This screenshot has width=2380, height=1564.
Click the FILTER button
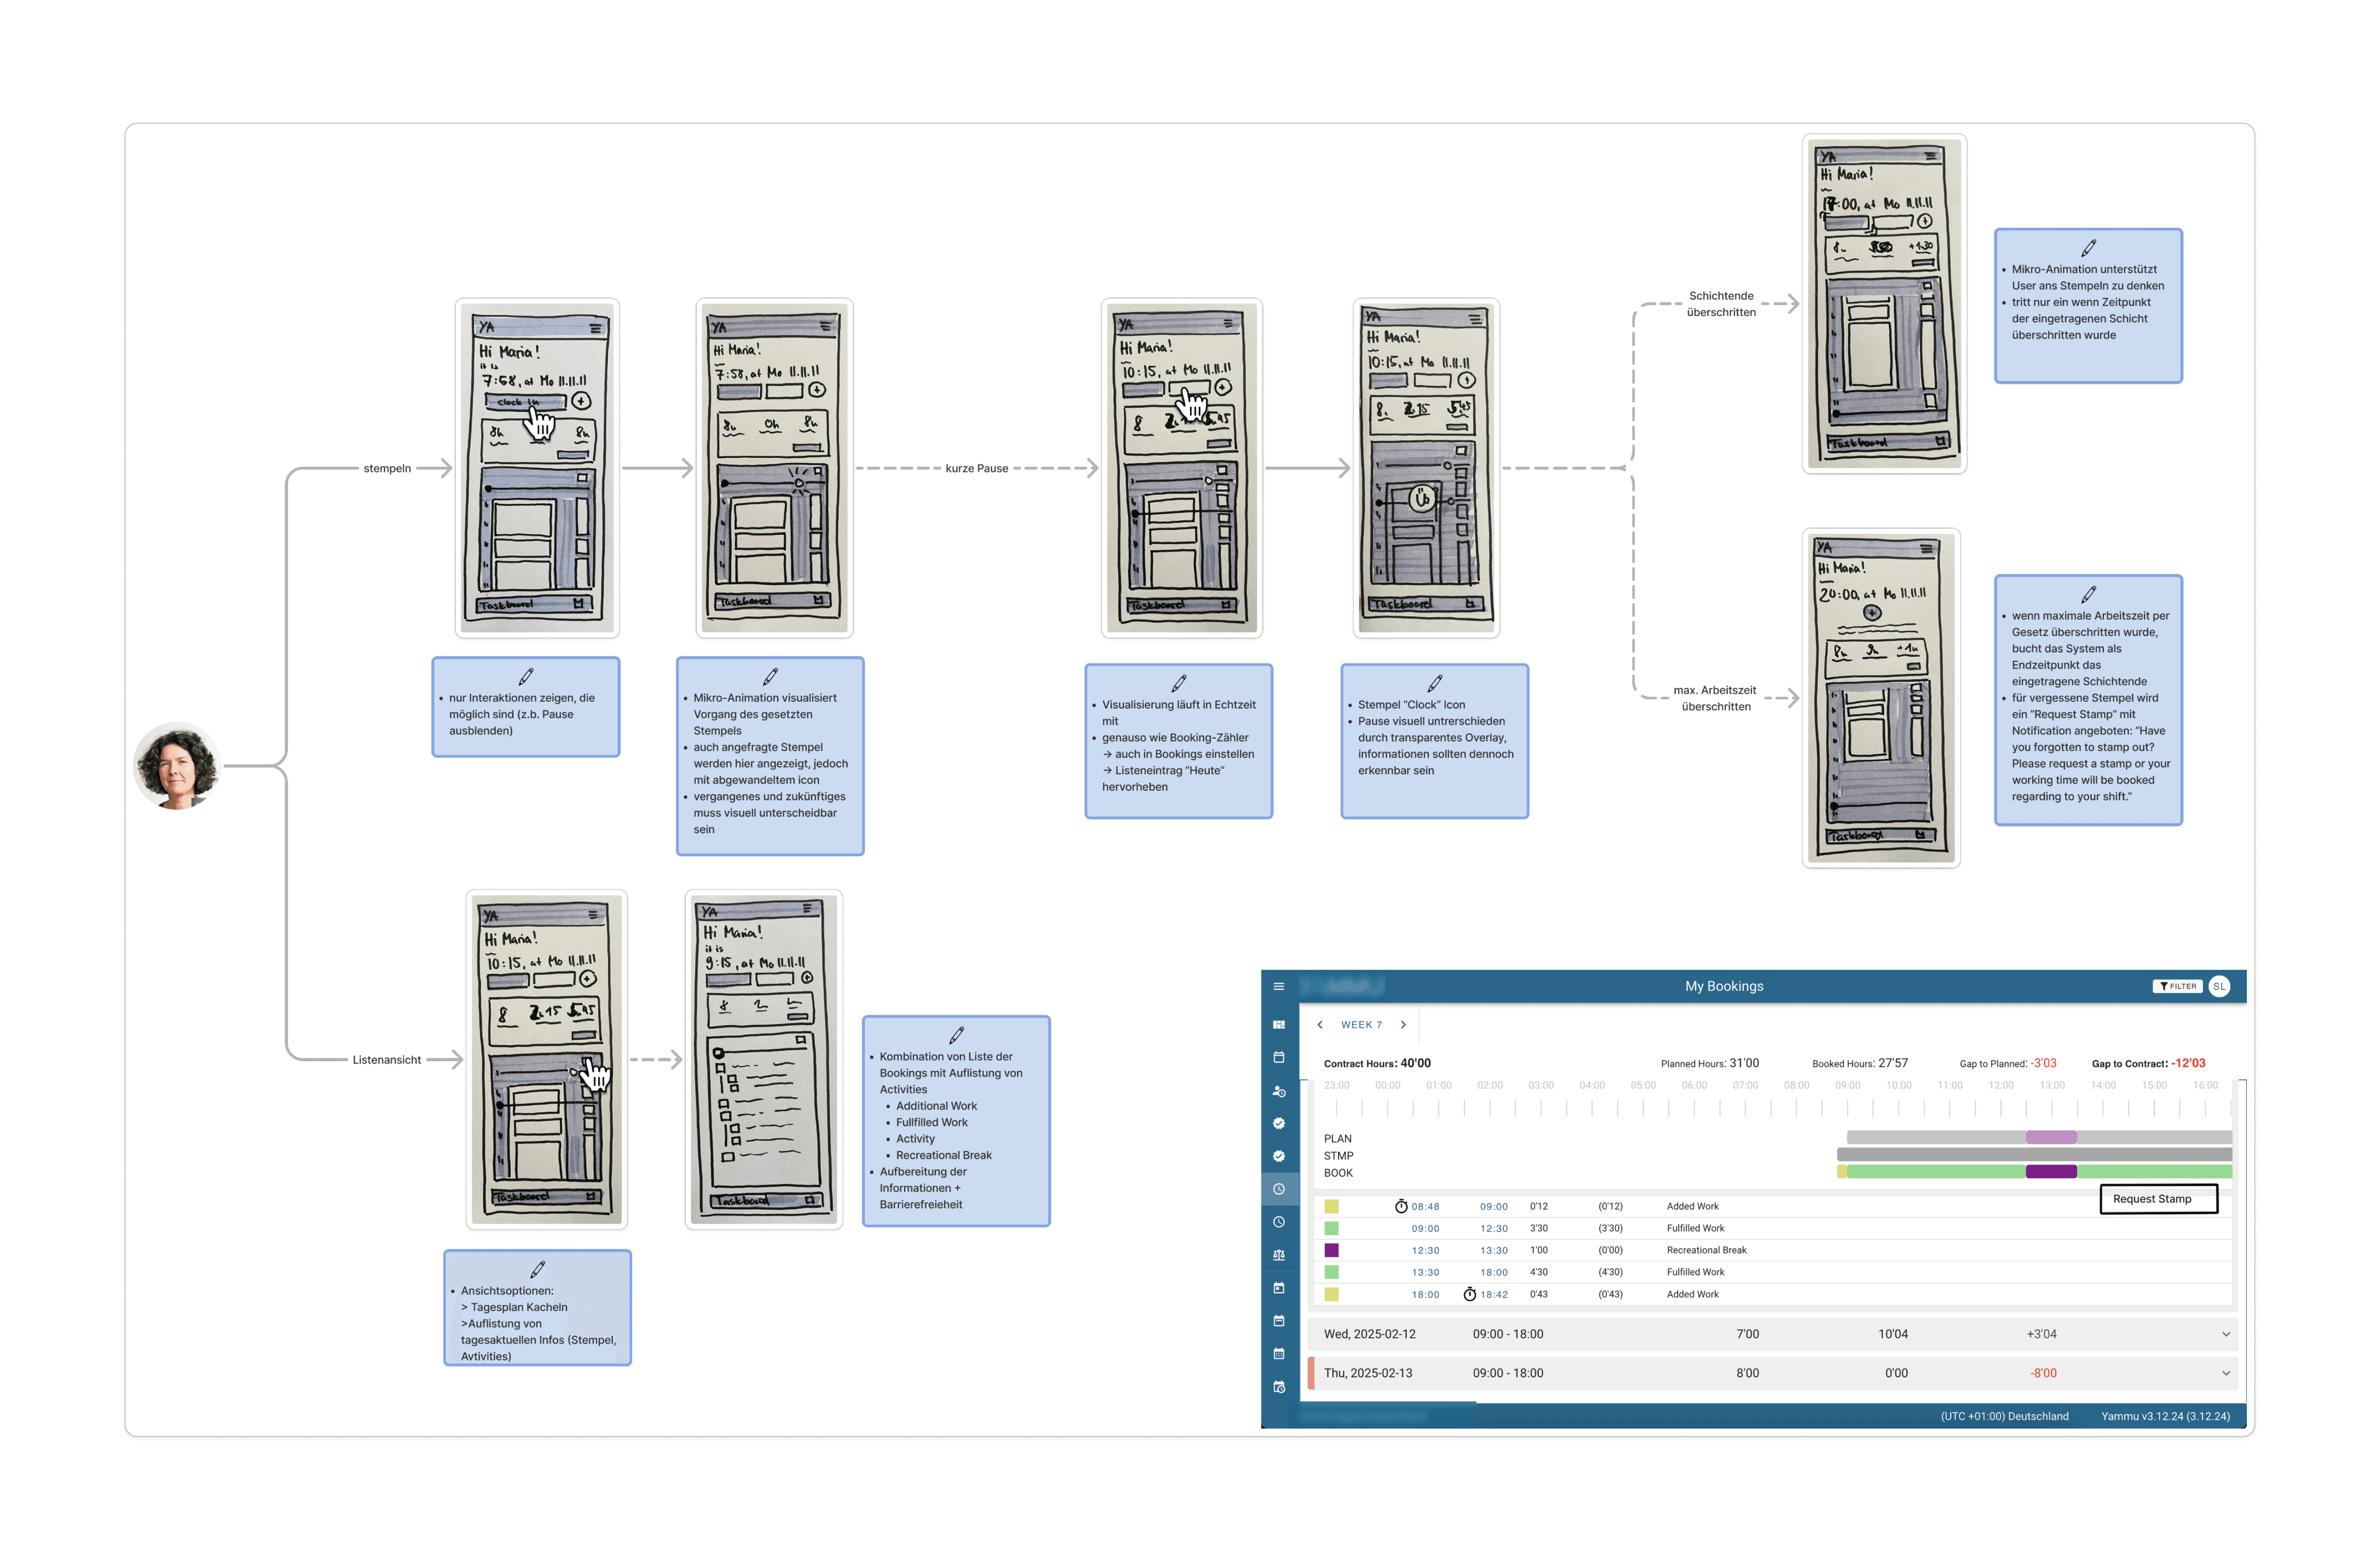(x=2177, y=986)
